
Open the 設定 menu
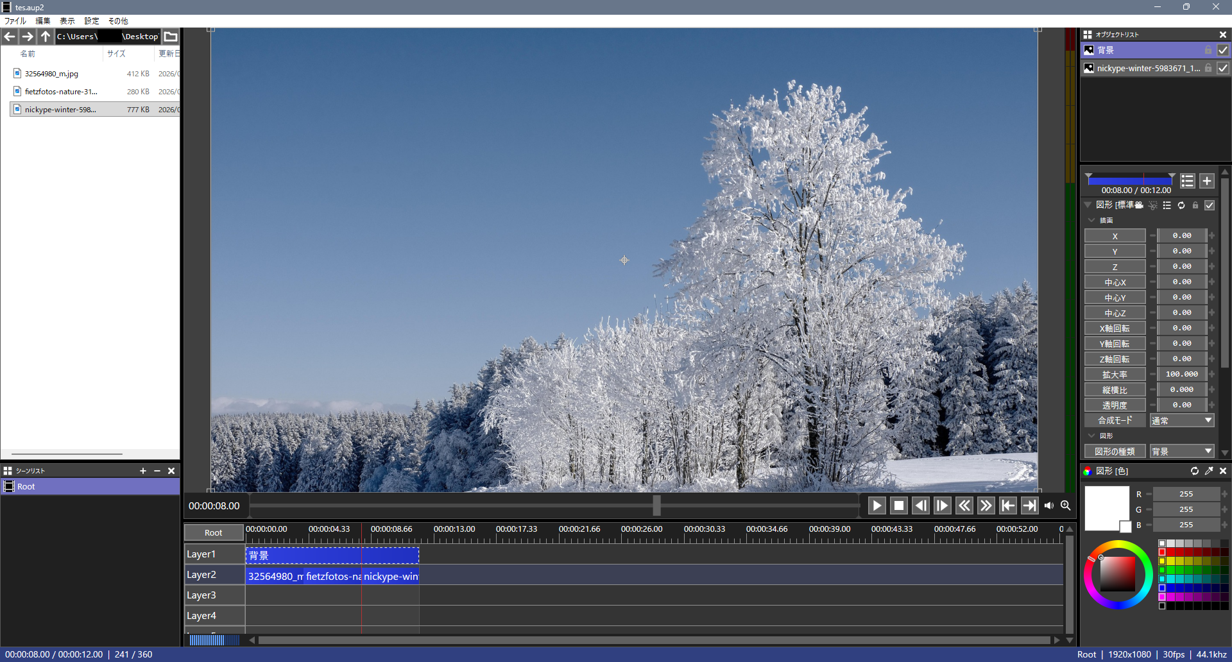(92, 21)
